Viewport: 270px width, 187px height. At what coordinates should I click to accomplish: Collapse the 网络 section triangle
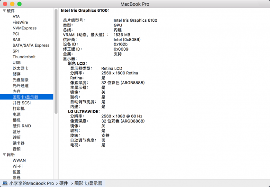[x=4, y=154]
